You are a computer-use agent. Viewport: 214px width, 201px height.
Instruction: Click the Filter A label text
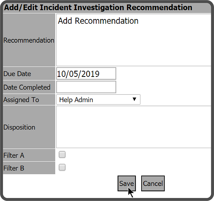tap(14, 155)
